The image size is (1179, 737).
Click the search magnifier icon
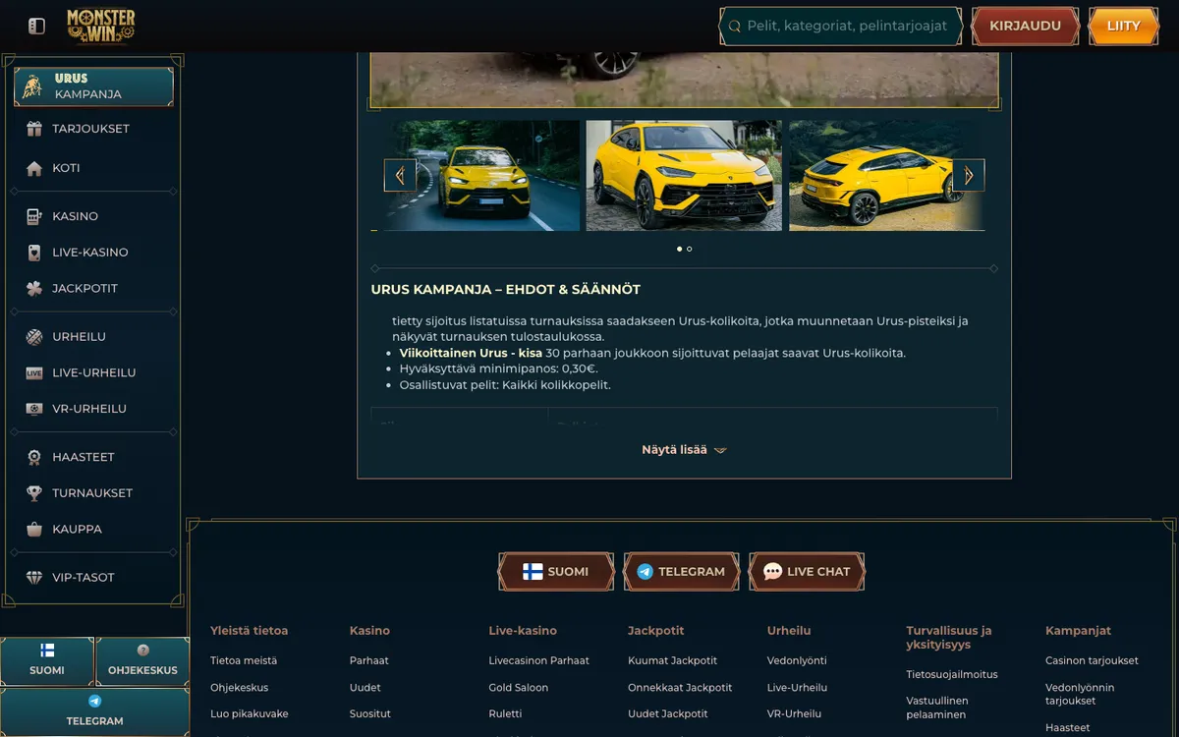734,27
